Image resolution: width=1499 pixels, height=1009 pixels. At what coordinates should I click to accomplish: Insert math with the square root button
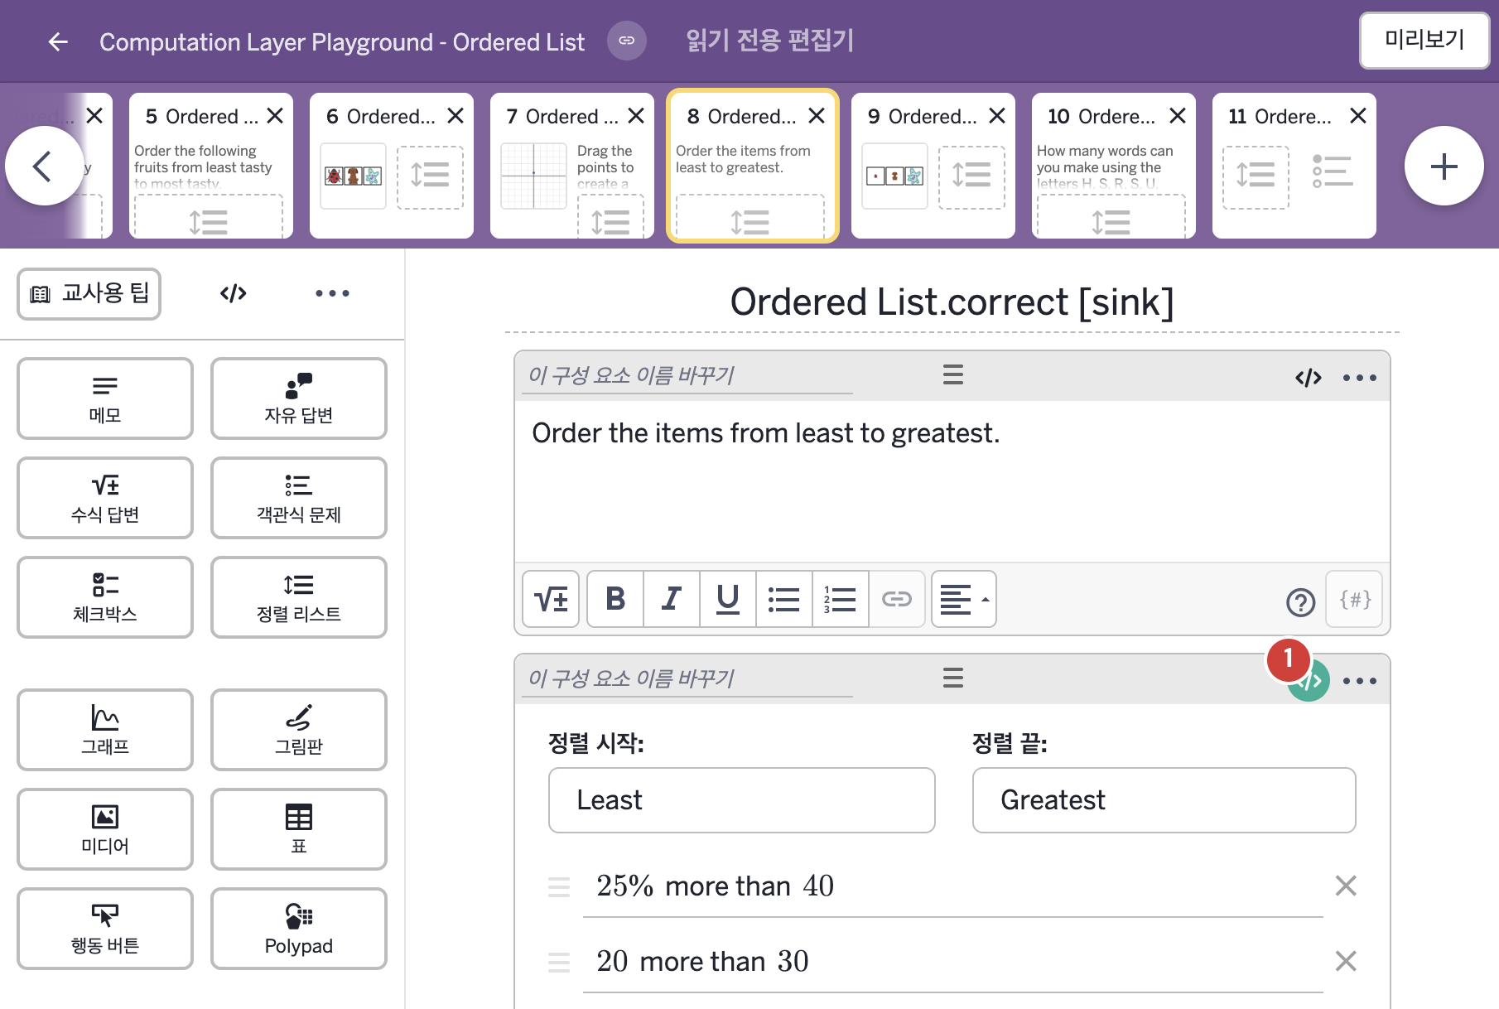point(551,599)
